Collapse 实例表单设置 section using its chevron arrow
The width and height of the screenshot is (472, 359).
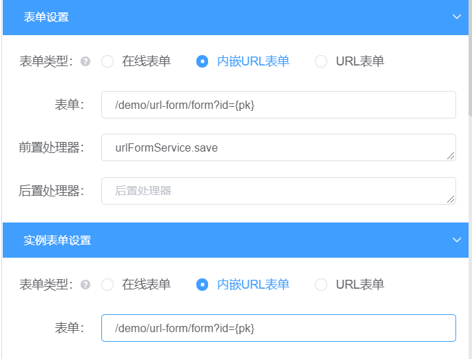[x=456, y=240]
